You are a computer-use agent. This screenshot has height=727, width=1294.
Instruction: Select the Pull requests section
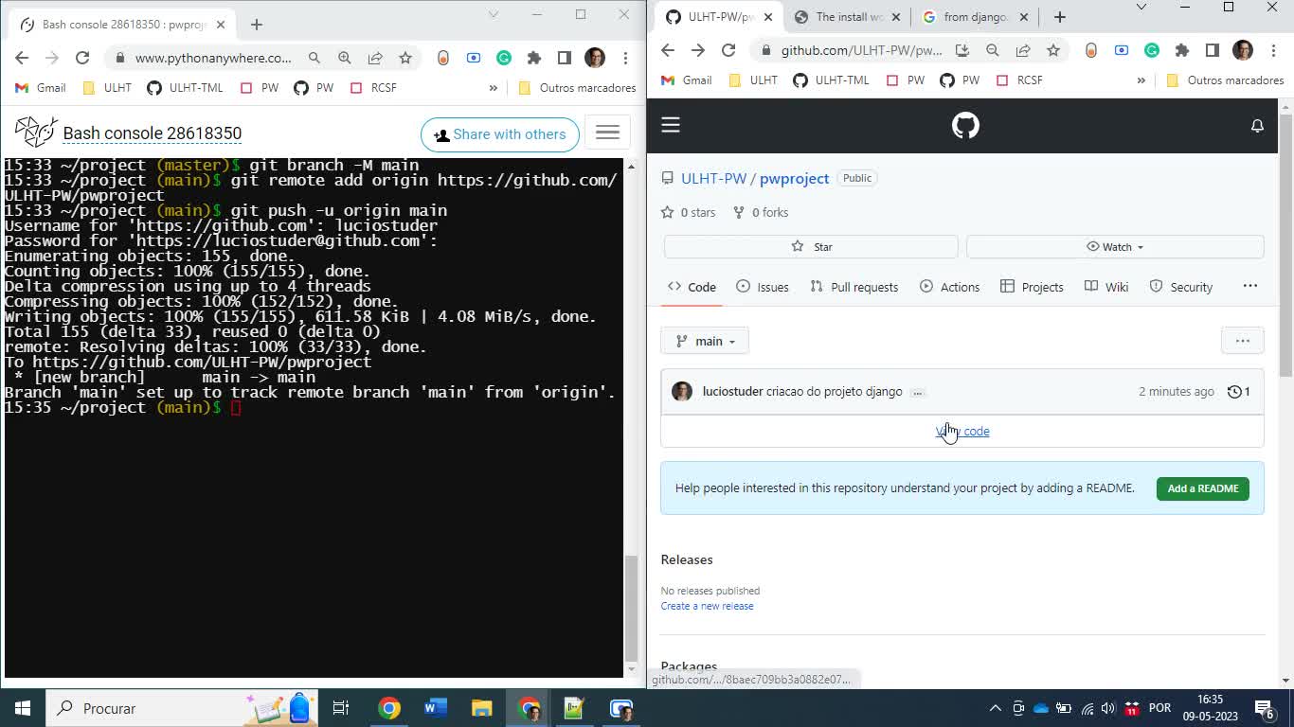[x=854, y=287]
